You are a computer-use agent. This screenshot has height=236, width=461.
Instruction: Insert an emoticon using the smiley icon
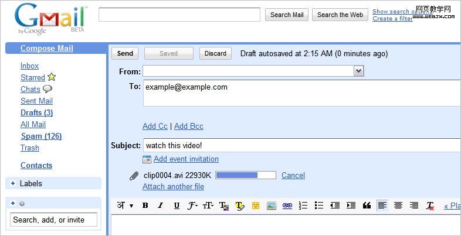tap(256, 206)
